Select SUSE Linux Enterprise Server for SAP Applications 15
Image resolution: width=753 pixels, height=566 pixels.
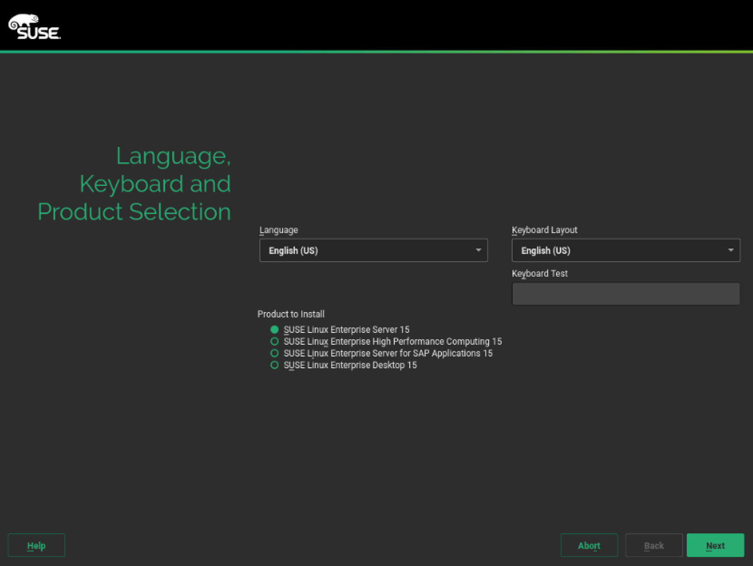pyautogui.click(x=381, y=353)
